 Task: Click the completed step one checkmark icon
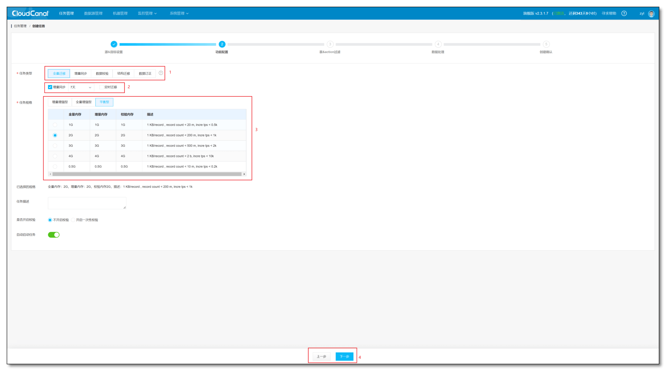coord(114,44)
